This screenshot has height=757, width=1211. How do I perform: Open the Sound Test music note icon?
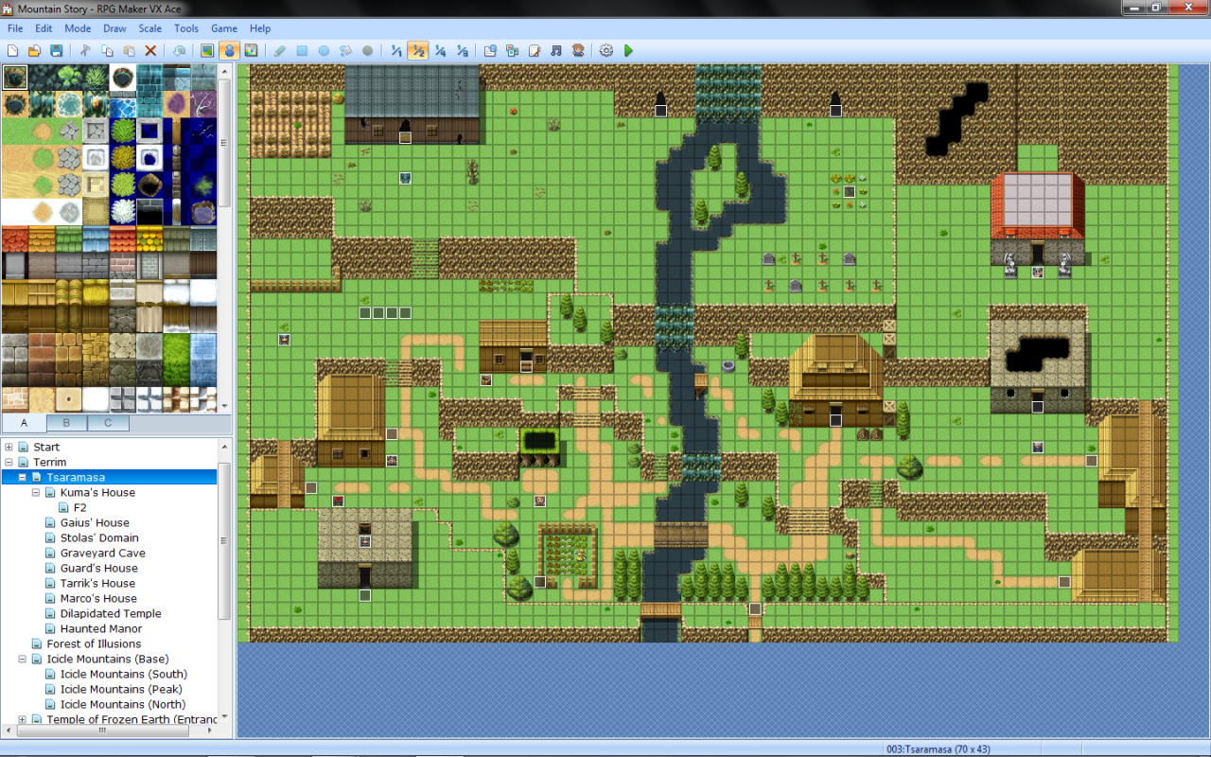(x=555, y=50)
